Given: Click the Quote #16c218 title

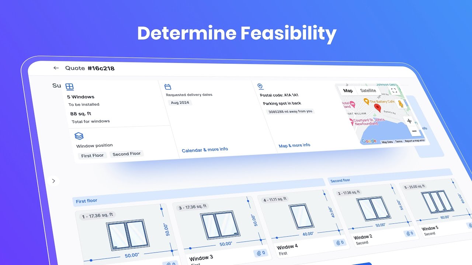Looking at the screenshot, I should coord(90,68).
